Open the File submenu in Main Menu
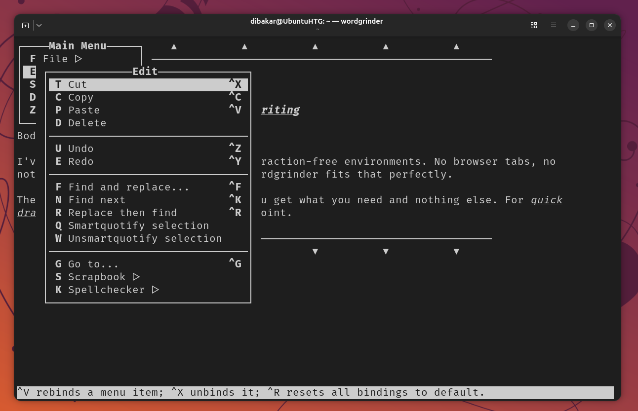638x411 pixels. coord(56,59)
